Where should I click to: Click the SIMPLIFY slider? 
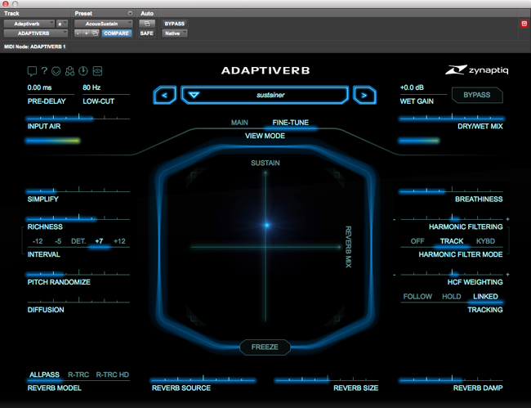(x=78, y=191)
